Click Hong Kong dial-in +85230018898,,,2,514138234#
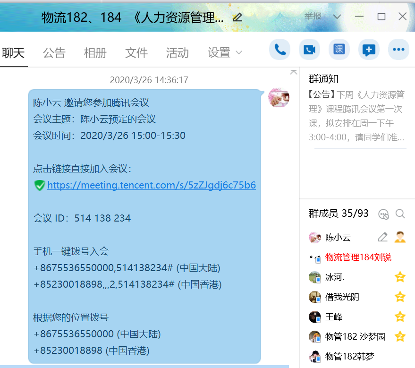The image size is (415, 368). [x=127, y=284]
